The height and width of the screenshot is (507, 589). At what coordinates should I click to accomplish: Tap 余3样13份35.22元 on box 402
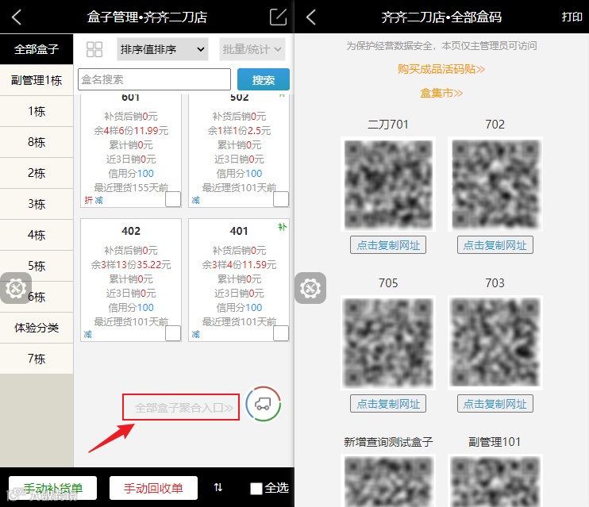pyautogui.click(x=131, y=265)
